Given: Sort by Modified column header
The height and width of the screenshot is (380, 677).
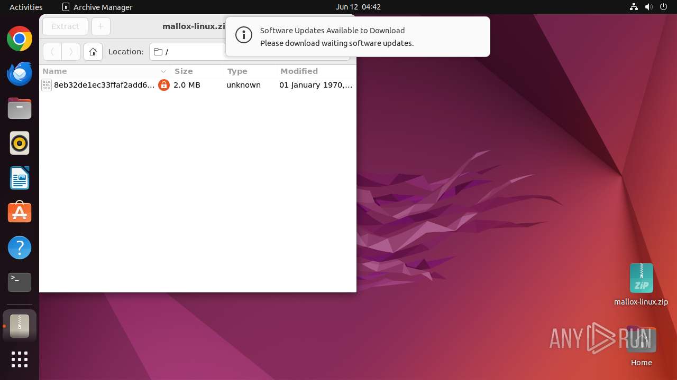Looking at the screenshot, I should (299, 71).
